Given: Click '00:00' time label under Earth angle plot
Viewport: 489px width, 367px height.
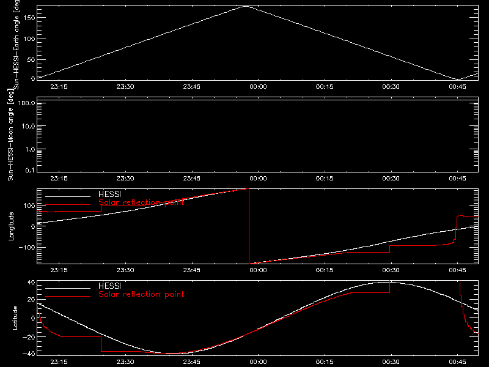Looking at the screenshot, I should pyautogui.click(x=258, y=86).
